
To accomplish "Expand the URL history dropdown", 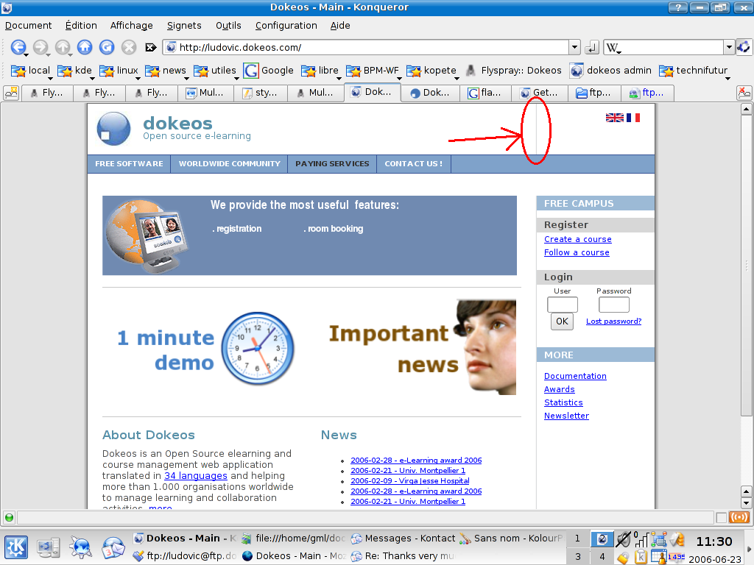I will pos(574,47).
